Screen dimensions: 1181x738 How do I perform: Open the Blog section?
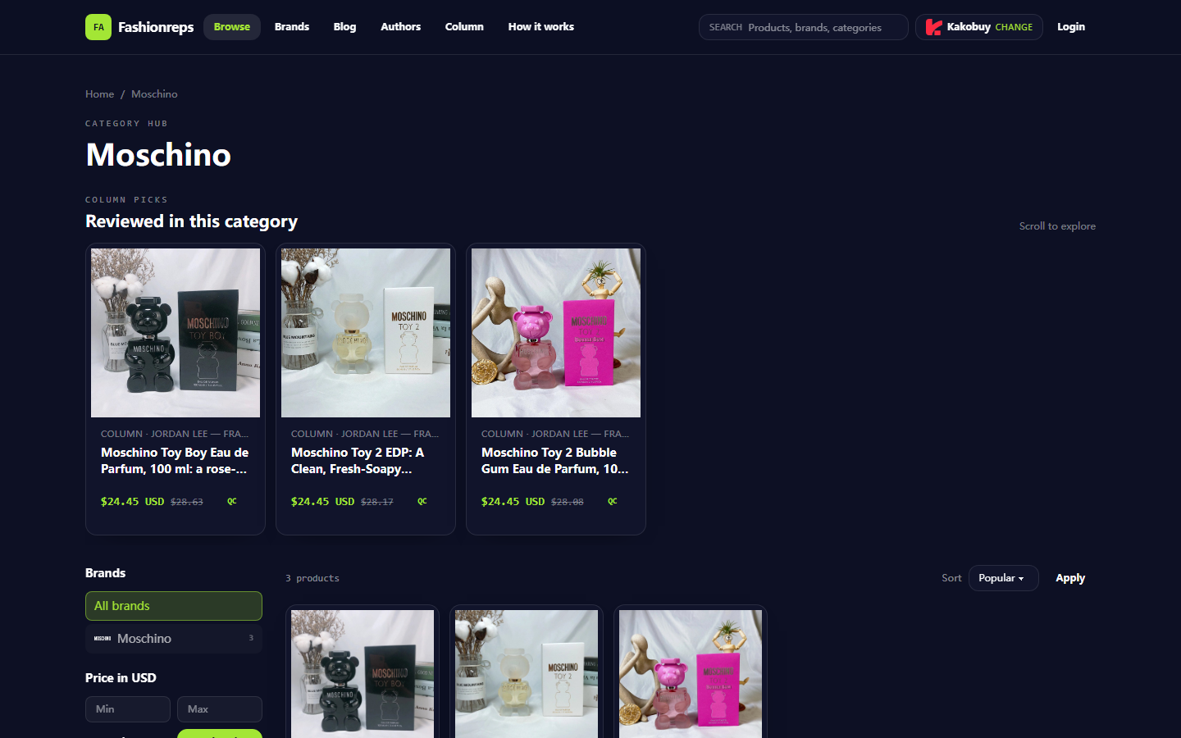344,27
